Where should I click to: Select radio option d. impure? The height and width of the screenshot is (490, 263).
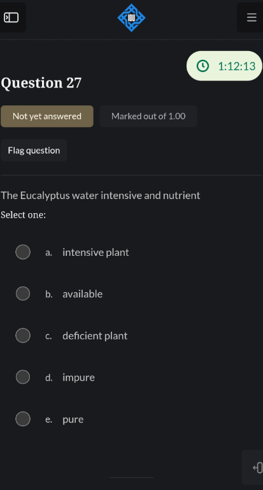tap(23, 377)
